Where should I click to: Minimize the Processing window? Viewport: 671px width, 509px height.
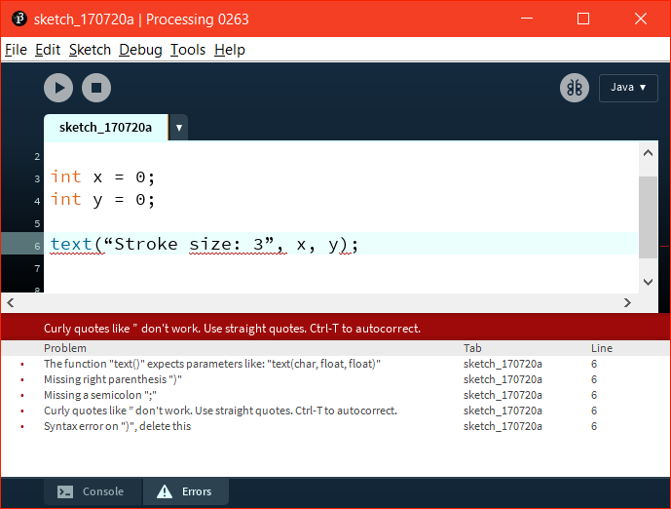click(x=527, y=19)
